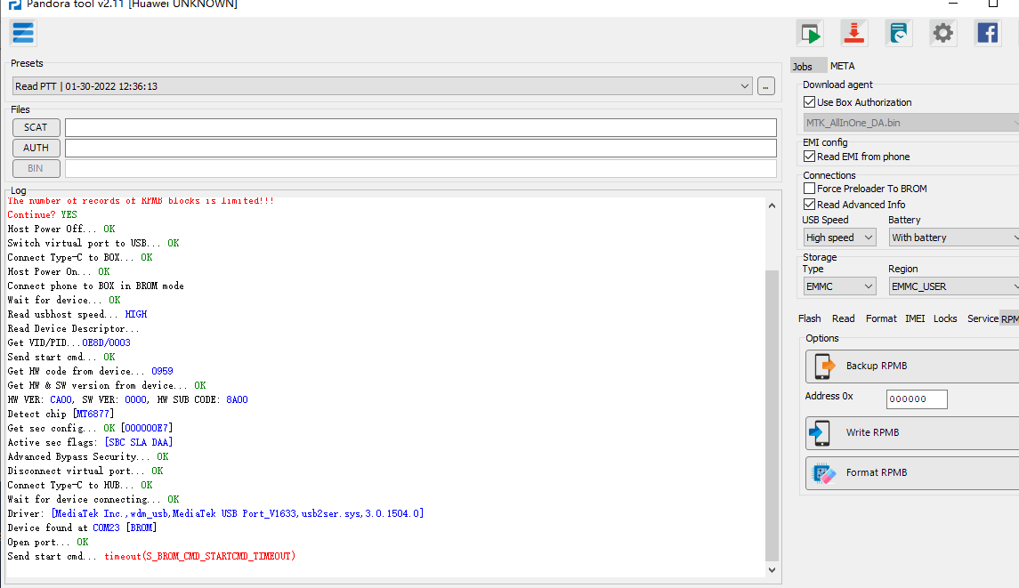Open the Battery With battery dropdown
Screen dimensions: 1019x588
(953, 238)
